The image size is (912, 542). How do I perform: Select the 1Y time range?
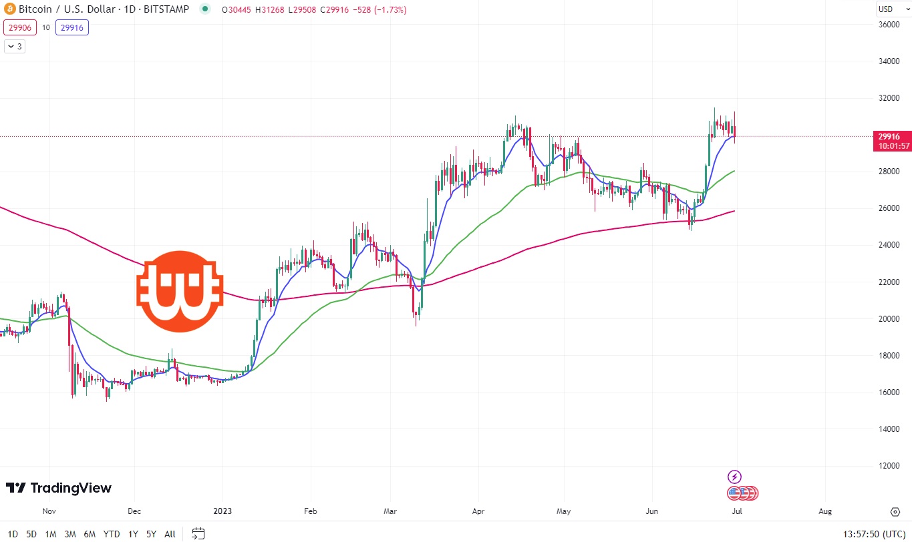tap(133, 534)
